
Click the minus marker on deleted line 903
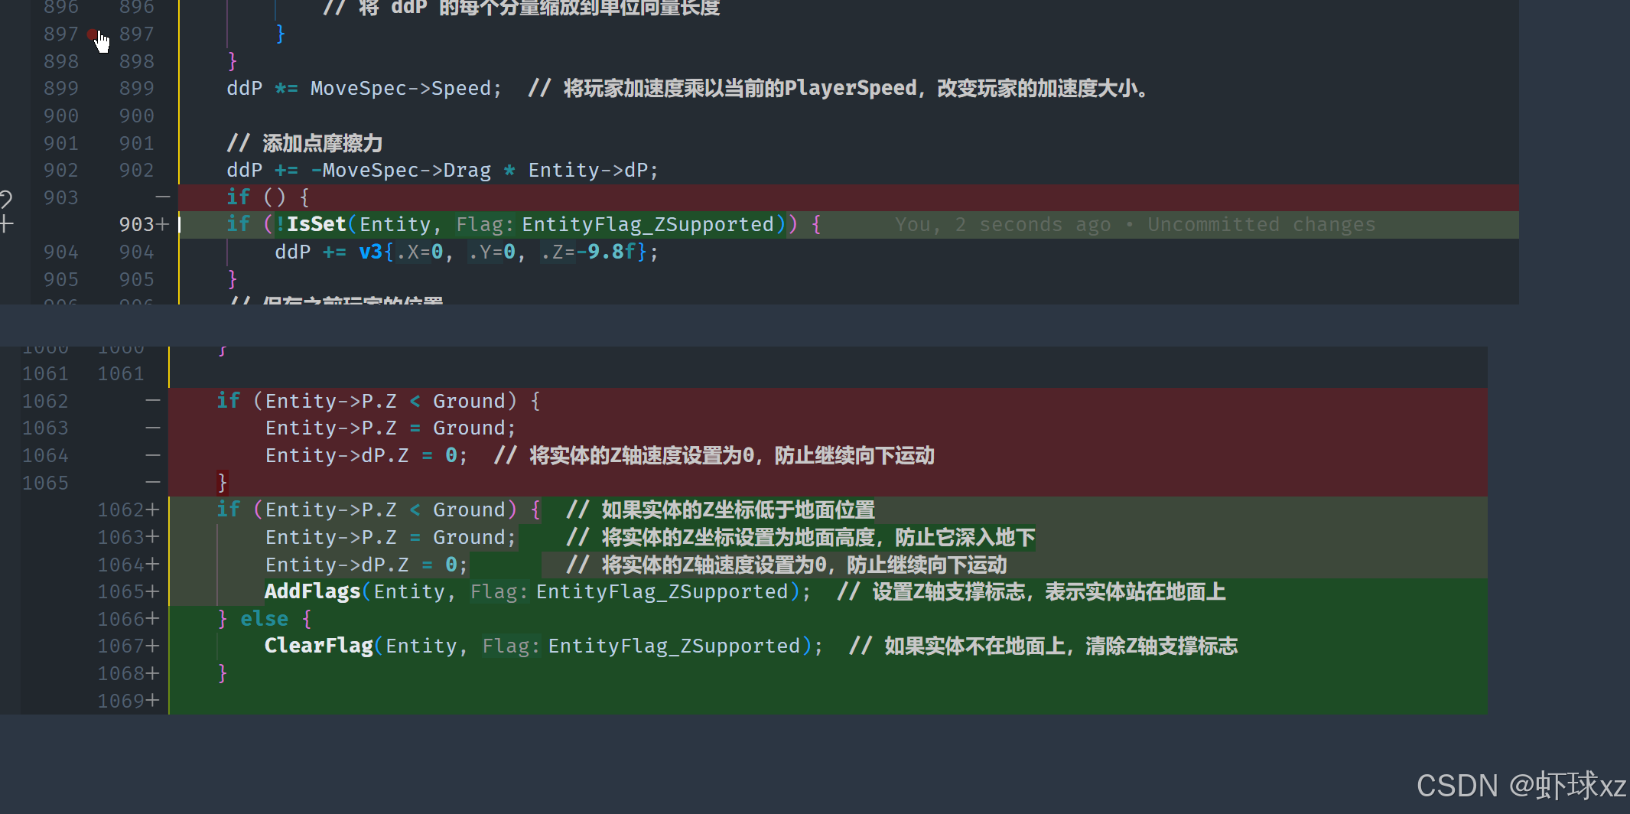[162, 197]
